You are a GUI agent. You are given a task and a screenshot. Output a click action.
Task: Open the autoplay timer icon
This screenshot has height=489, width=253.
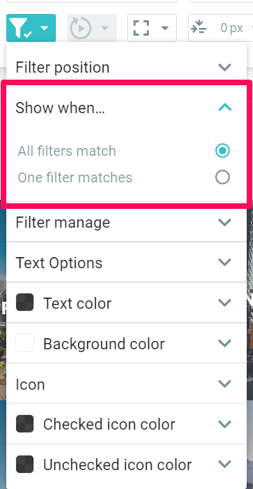tap(81, 28)
